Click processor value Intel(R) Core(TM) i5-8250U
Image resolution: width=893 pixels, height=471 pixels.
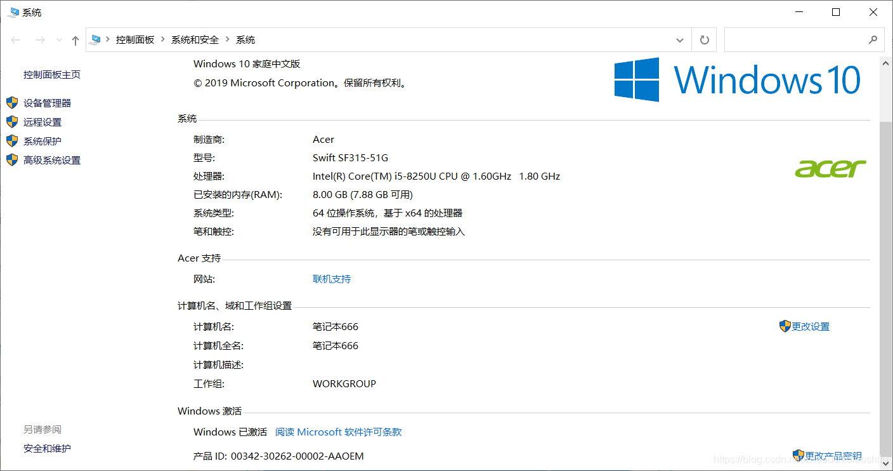coord(436,176)
